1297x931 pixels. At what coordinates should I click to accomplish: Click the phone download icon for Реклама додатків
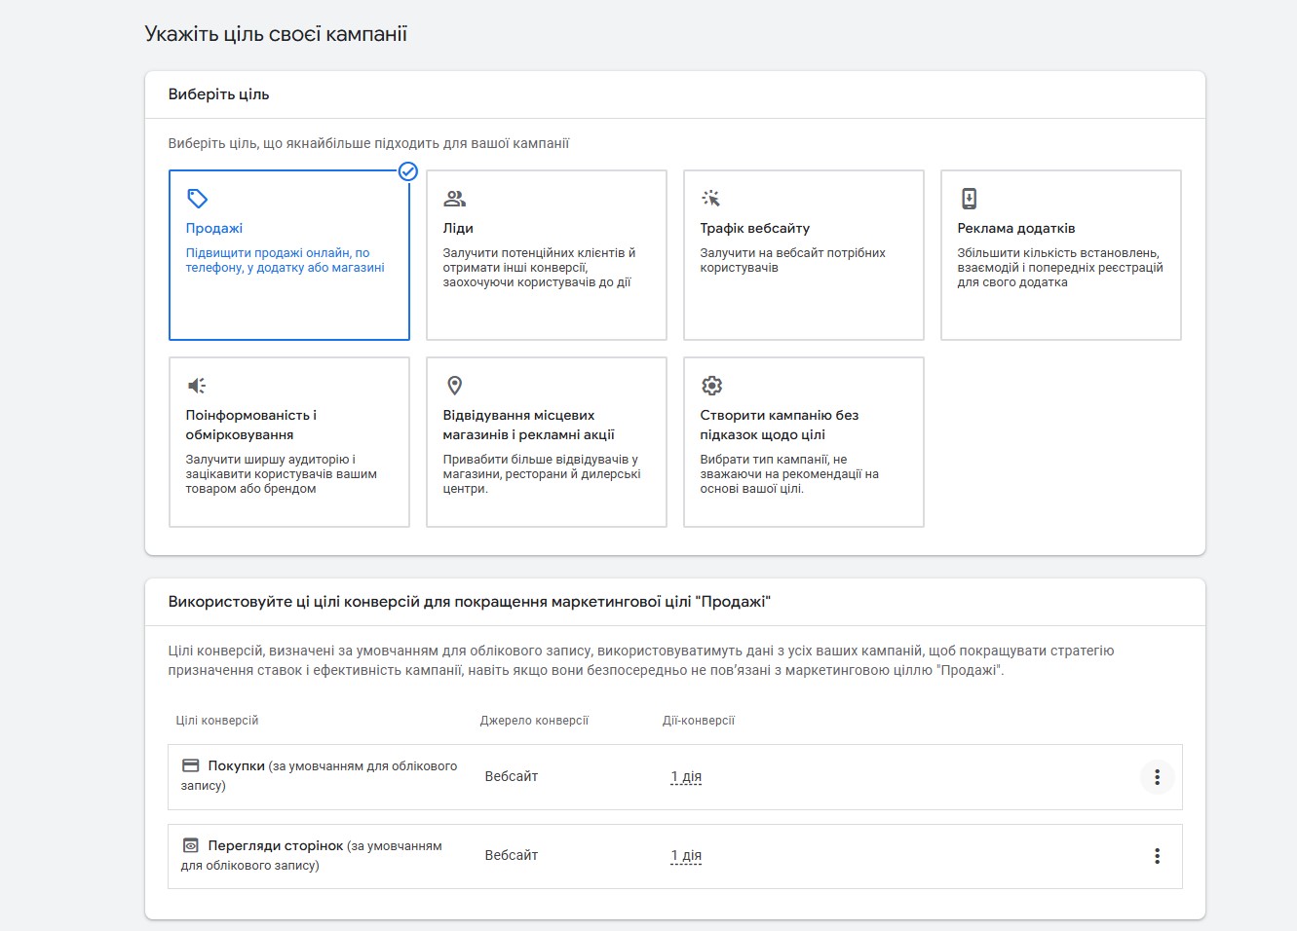click(x=969, y=199)
